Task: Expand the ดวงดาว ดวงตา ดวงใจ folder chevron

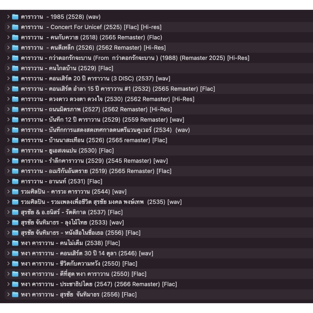Action: point(8,99)
